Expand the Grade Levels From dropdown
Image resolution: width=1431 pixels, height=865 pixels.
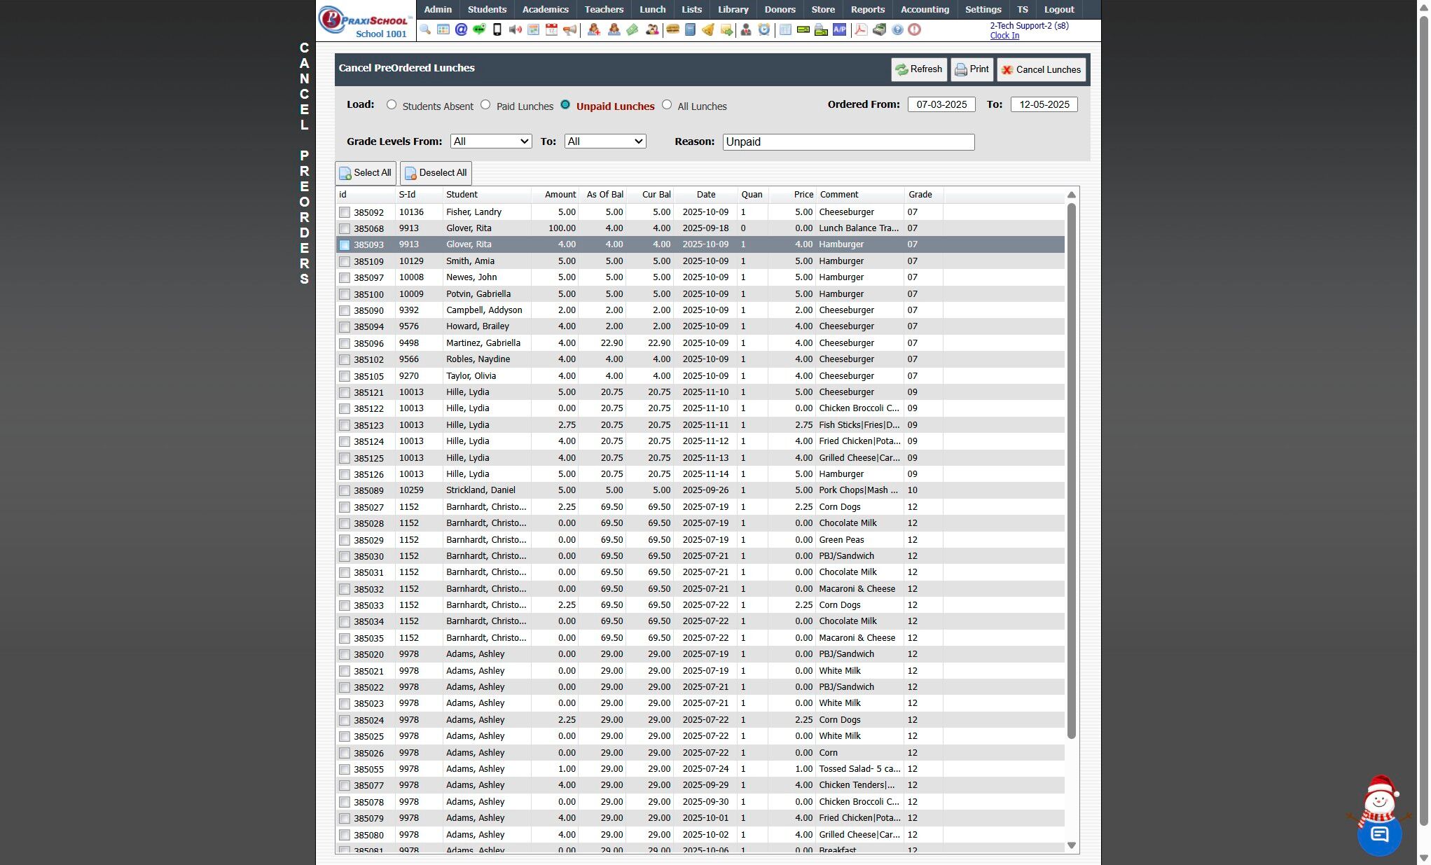pyautogui.click(x=491, y=141)
